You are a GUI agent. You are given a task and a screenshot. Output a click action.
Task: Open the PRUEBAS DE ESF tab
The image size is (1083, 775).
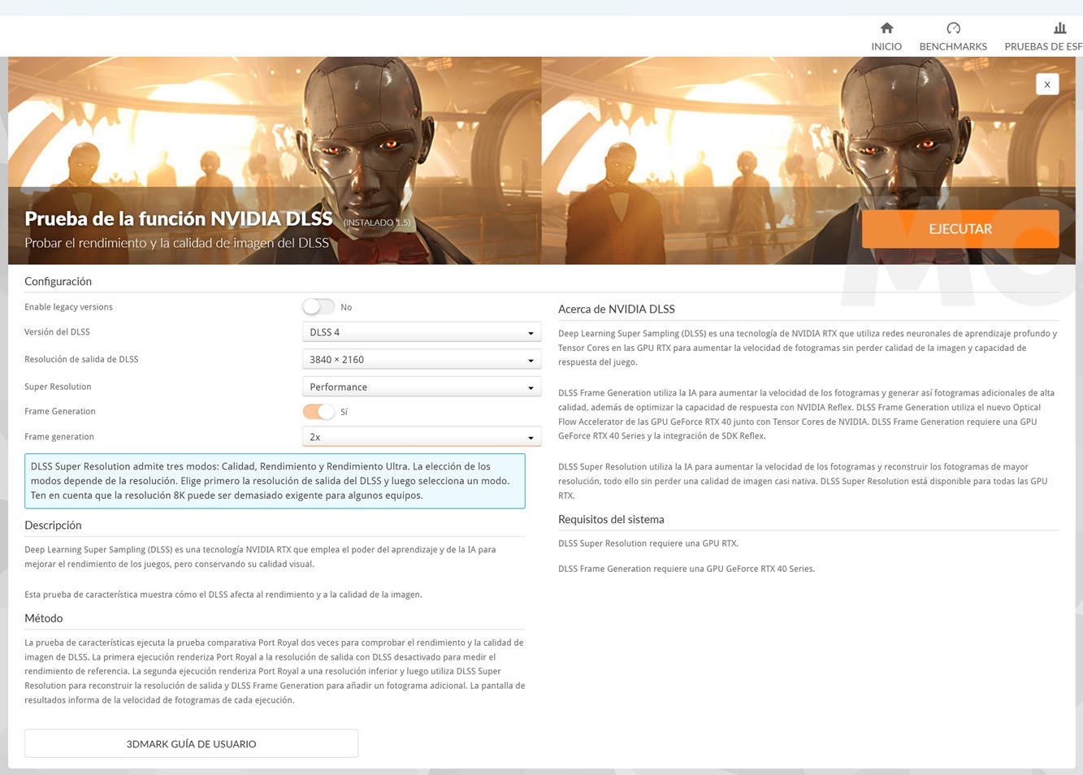[x=1043, y=46]
